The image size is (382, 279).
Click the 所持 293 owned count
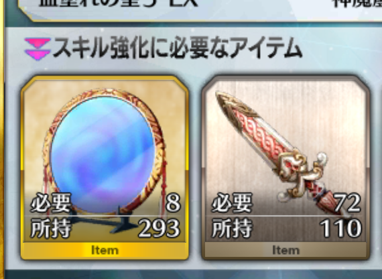[105, 228]
